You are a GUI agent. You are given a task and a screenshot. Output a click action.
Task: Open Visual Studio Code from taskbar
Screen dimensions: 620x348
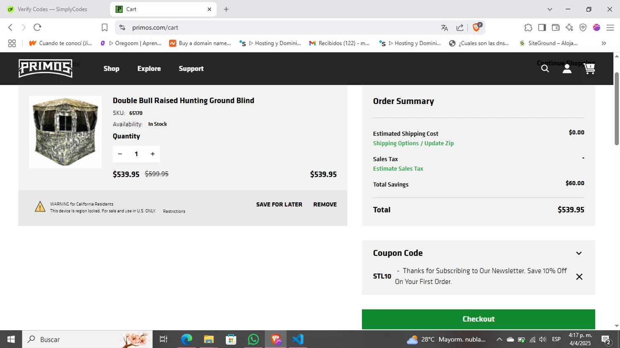point(298,339)
